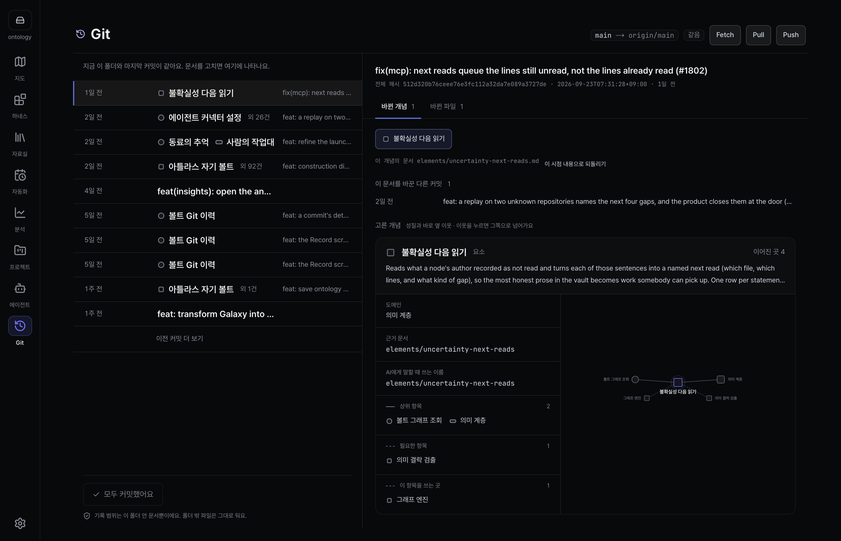Switch to the 바뀐 개념 tab
The height and width of the screenshot is (541, 841).
(x=398, y=106)
